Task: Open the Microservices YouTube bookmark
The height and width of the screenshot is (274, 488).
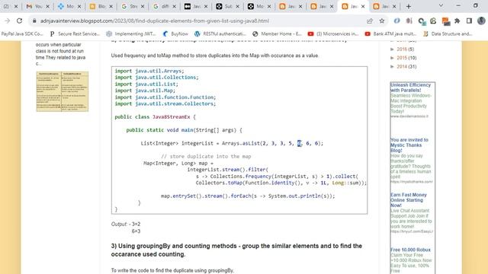Action: (x=333, y=33)
